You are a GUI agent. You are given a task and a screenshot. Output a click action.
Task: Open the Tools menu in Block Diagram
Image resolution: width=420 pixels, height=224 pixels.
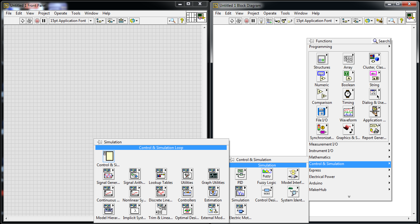pyautogui.click(x=285, y=13)
